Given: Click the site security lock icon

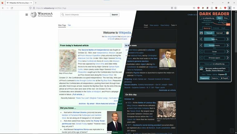Looking at the screenshot, I should (x=34, y=8).
